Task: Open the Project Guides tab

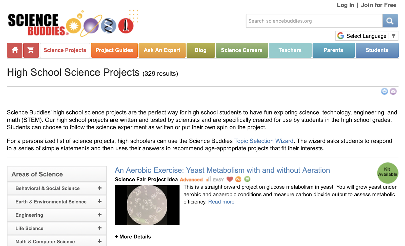Action: coord(114,50)
